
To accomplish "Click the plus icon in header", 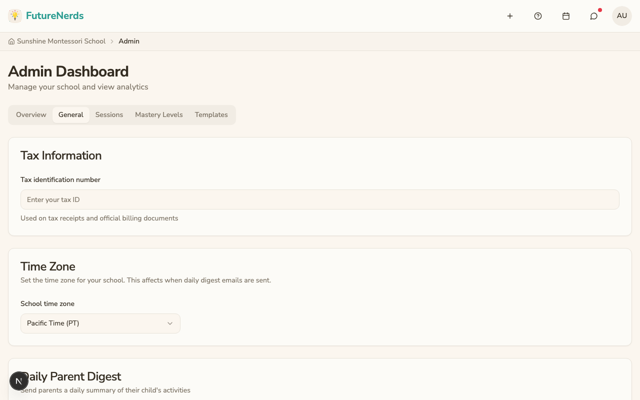I will click(x=510, y=16).
